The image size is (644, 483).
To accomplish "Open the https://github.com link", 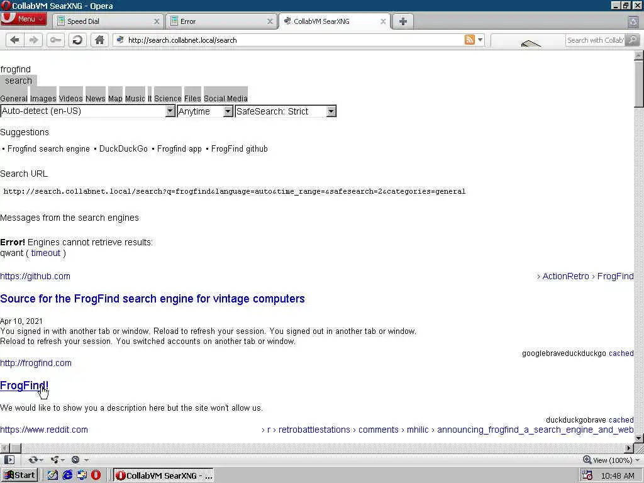I will [x=35, y=277].
